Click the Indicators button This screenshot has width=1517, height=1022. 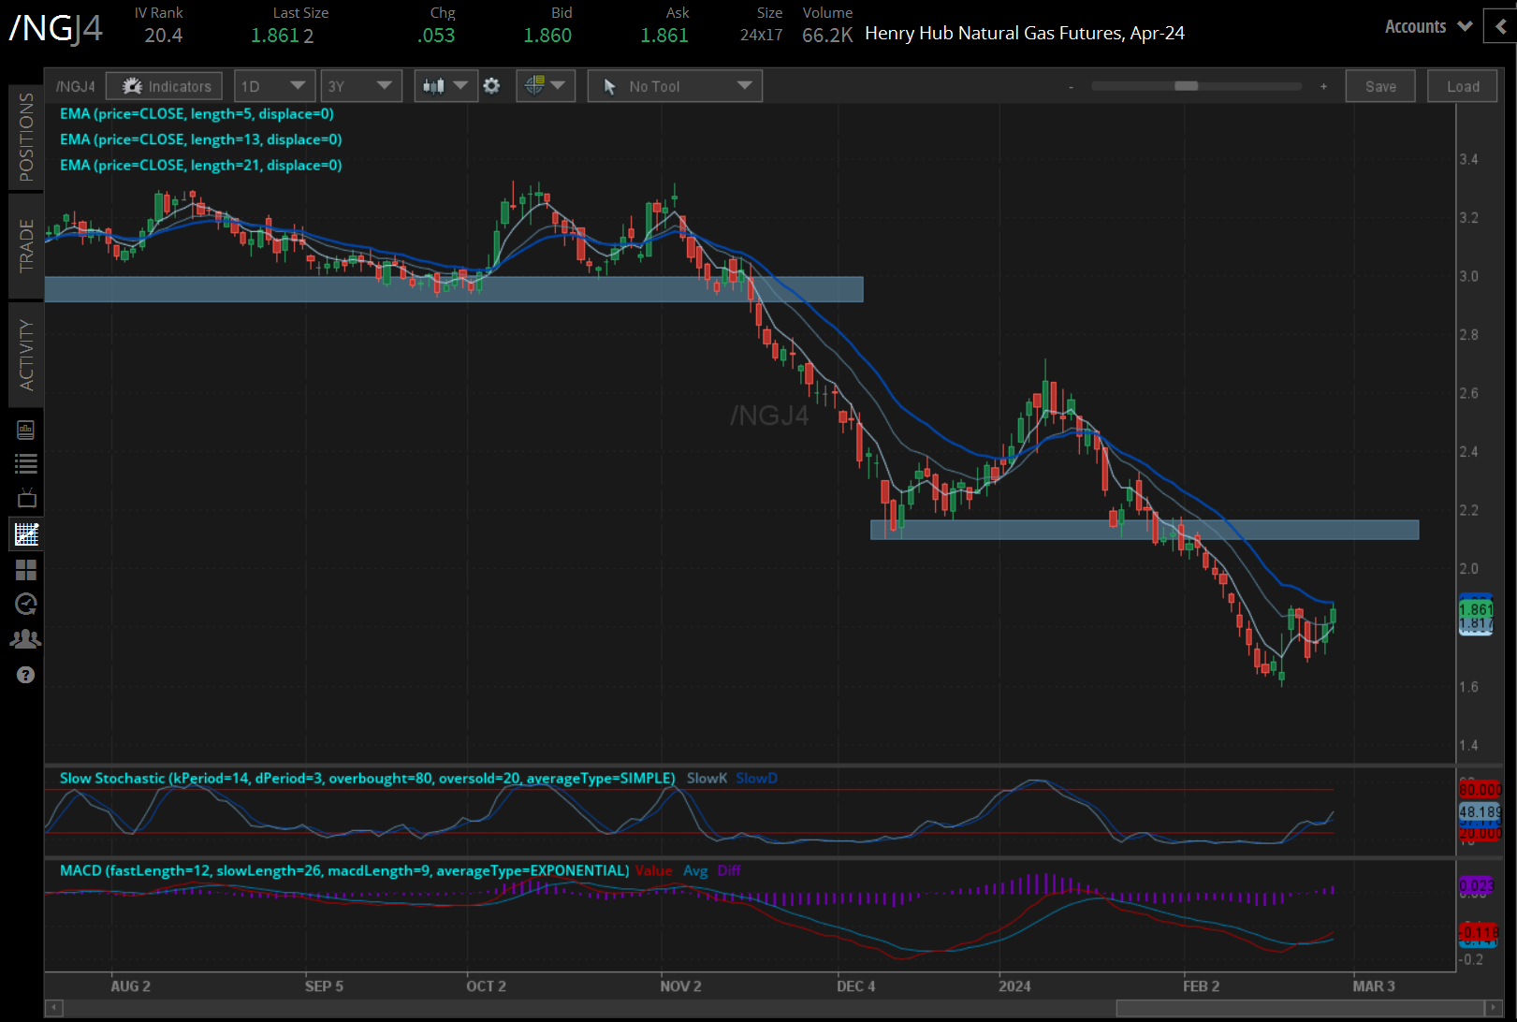coord(165,86)
